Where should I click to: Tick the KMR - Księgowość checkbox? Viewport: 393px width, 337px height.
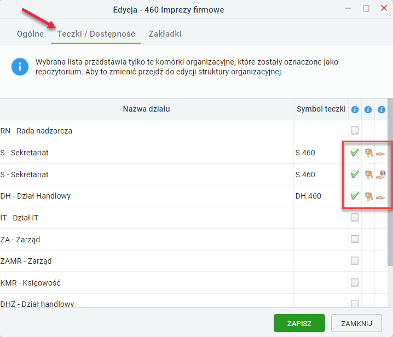(354, 282)
